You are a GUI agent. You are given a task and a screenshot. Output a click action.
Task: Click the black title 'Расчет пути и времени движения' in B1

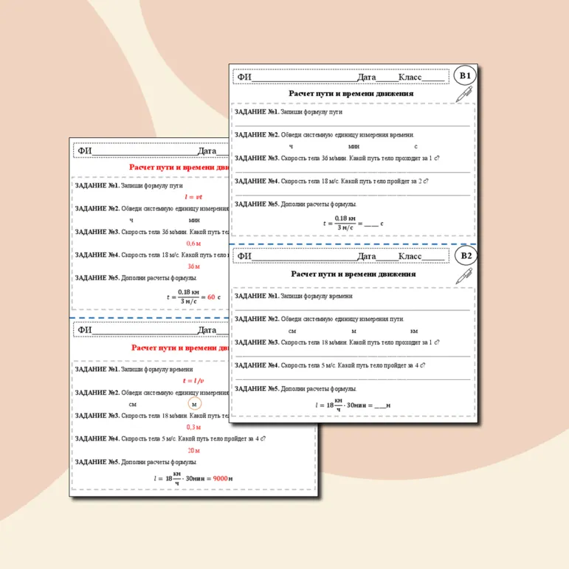(x=351, y=93)
